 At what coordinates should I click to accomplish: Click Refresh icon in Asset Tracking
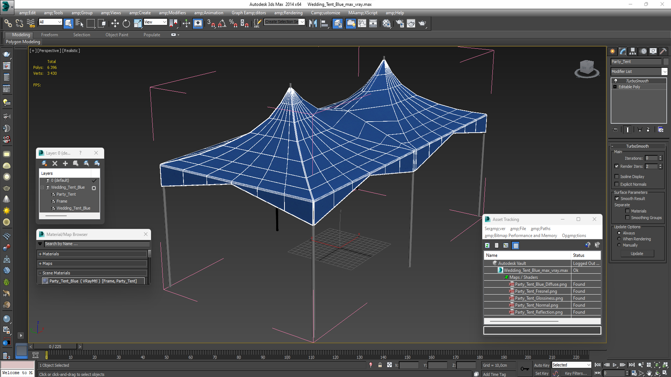tap(487, 245)
